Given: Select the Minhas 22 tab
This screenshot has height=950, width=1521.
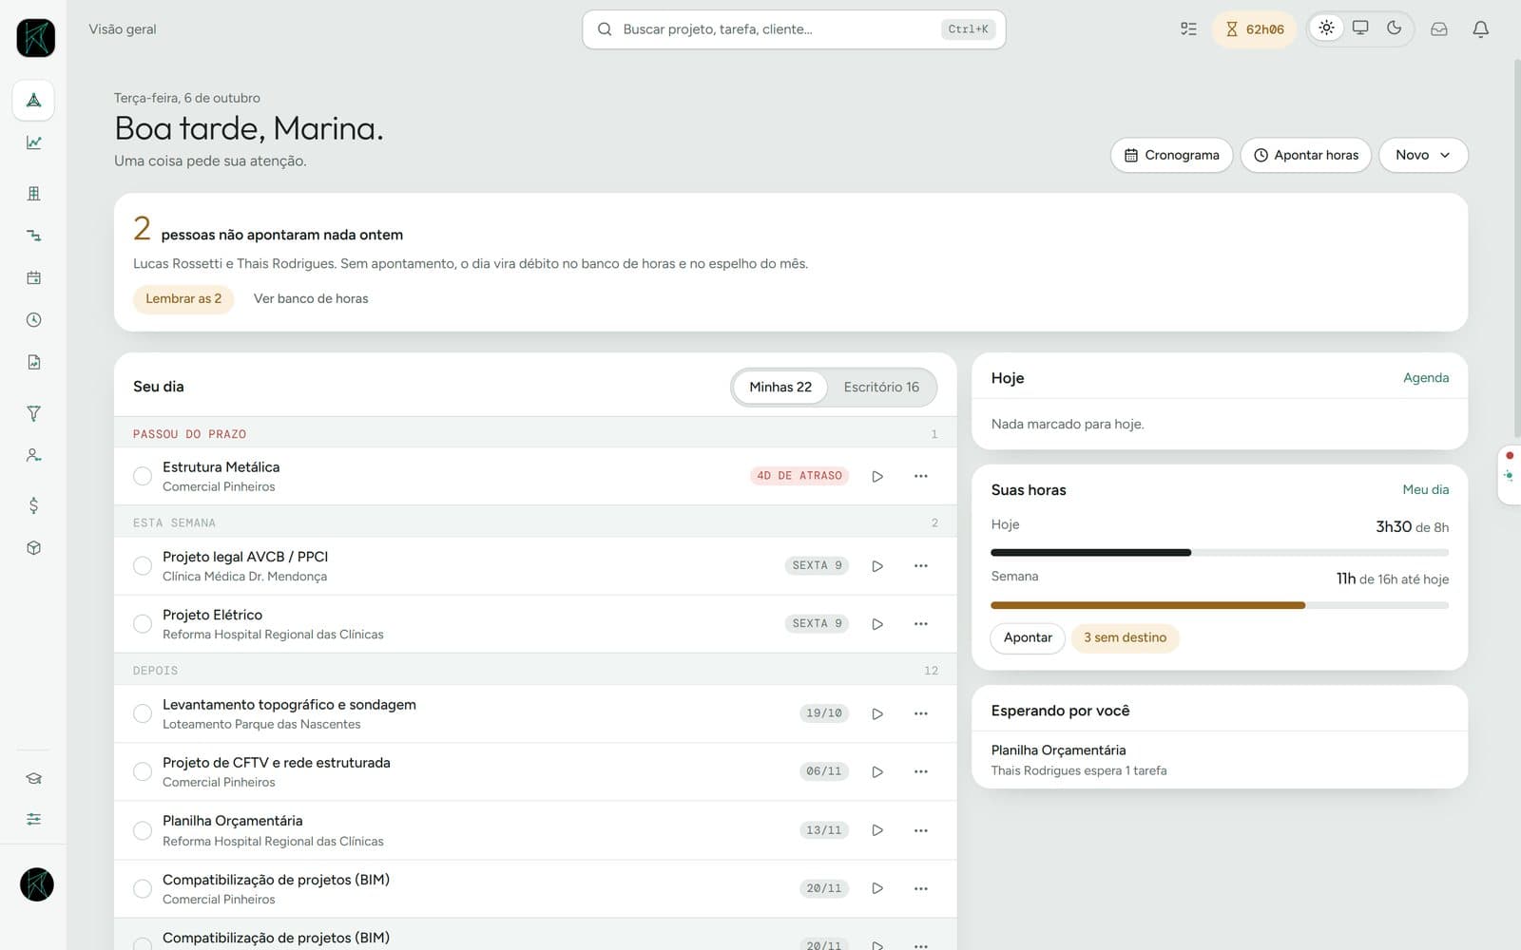Looking at the screenshot, I should click(780, 387).
